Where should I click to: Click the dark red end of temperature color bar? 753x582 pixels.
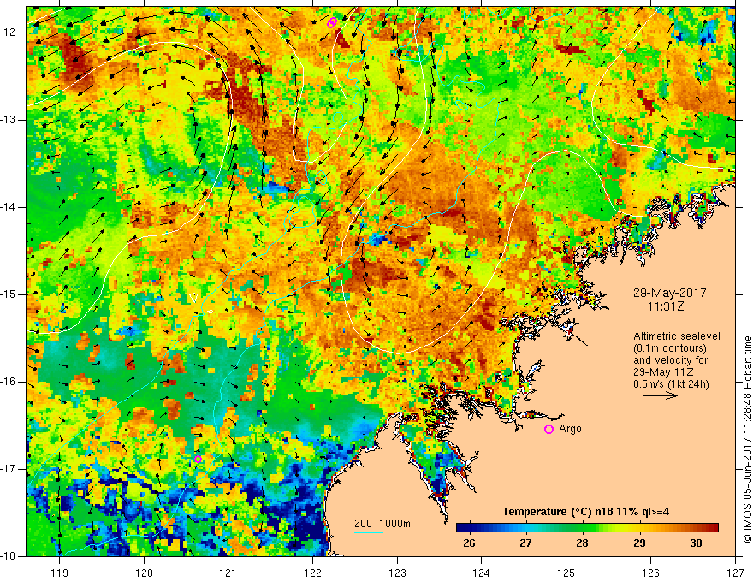713,527
